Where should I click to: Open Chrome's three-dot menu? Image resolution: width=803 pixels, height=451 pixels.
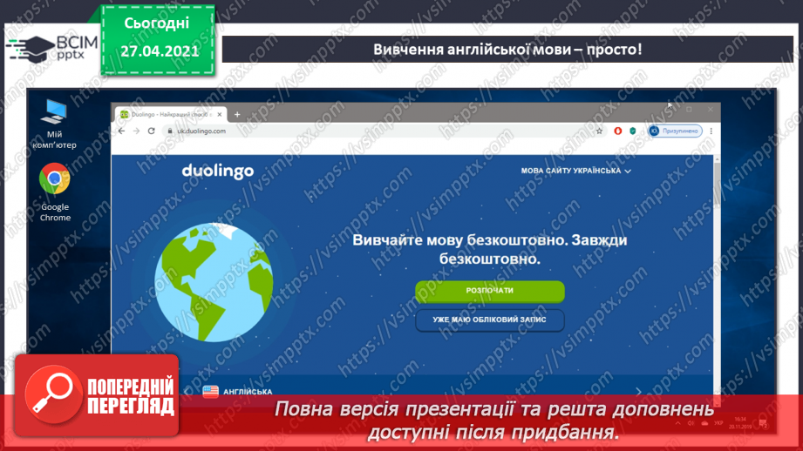[711, 131]
